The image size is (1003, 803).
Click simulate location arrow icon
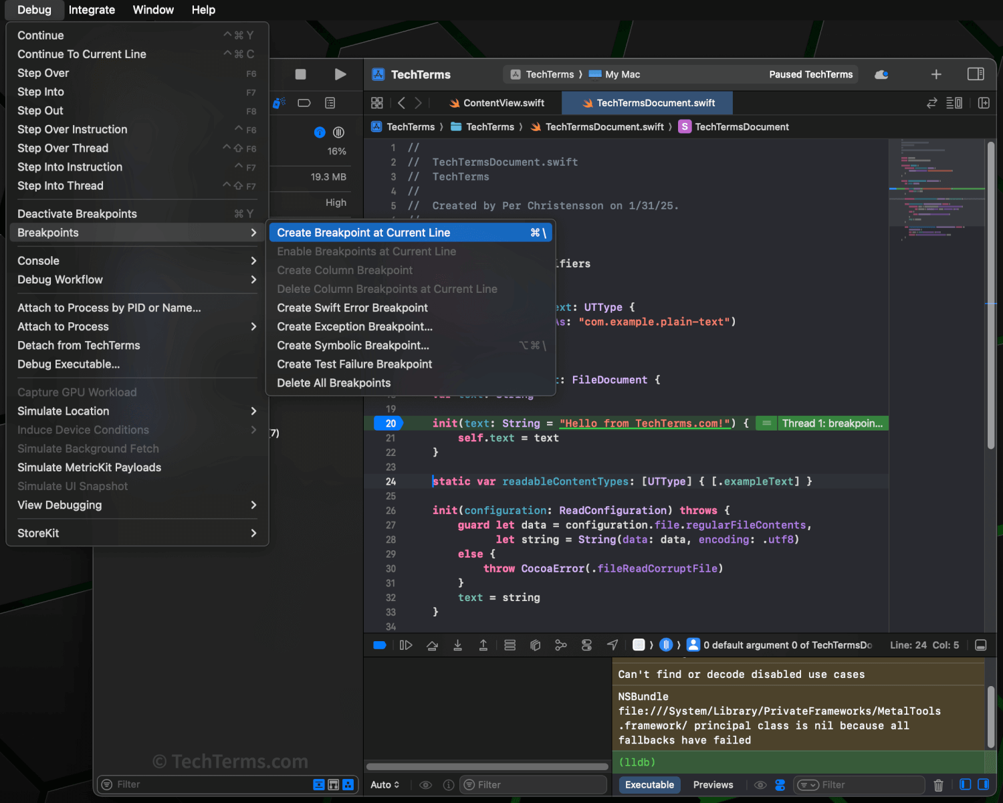point(612,645)
